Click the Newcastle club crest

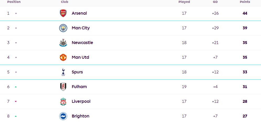tap(63, 43)
